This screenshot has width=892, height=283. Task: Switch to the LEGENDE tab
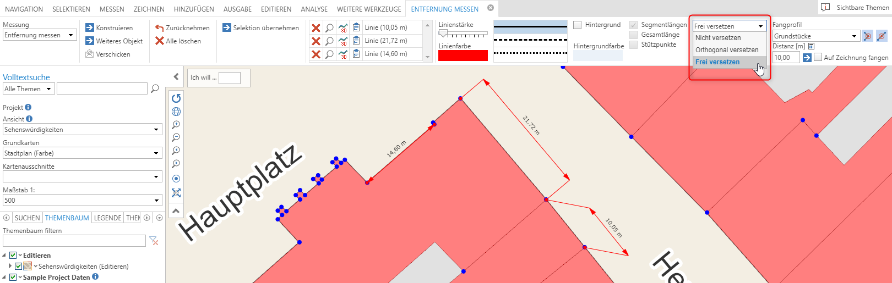coord(107,218)
